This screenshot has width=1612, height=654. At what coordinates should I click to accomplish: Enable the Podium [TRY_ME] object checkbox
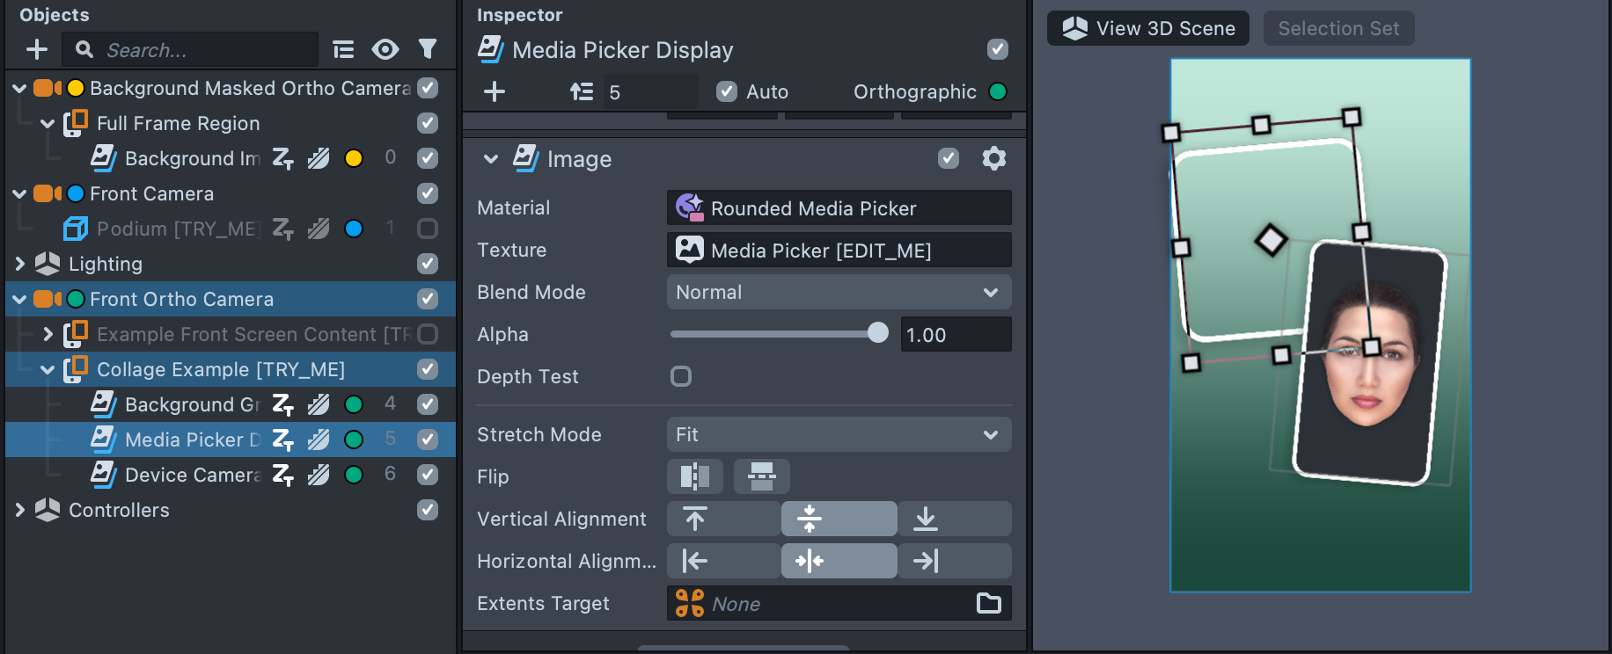428,229
